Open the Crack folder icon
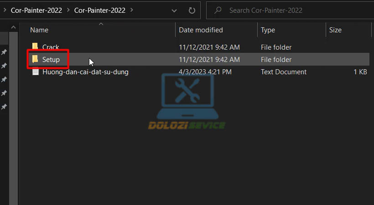 (35, 47)
